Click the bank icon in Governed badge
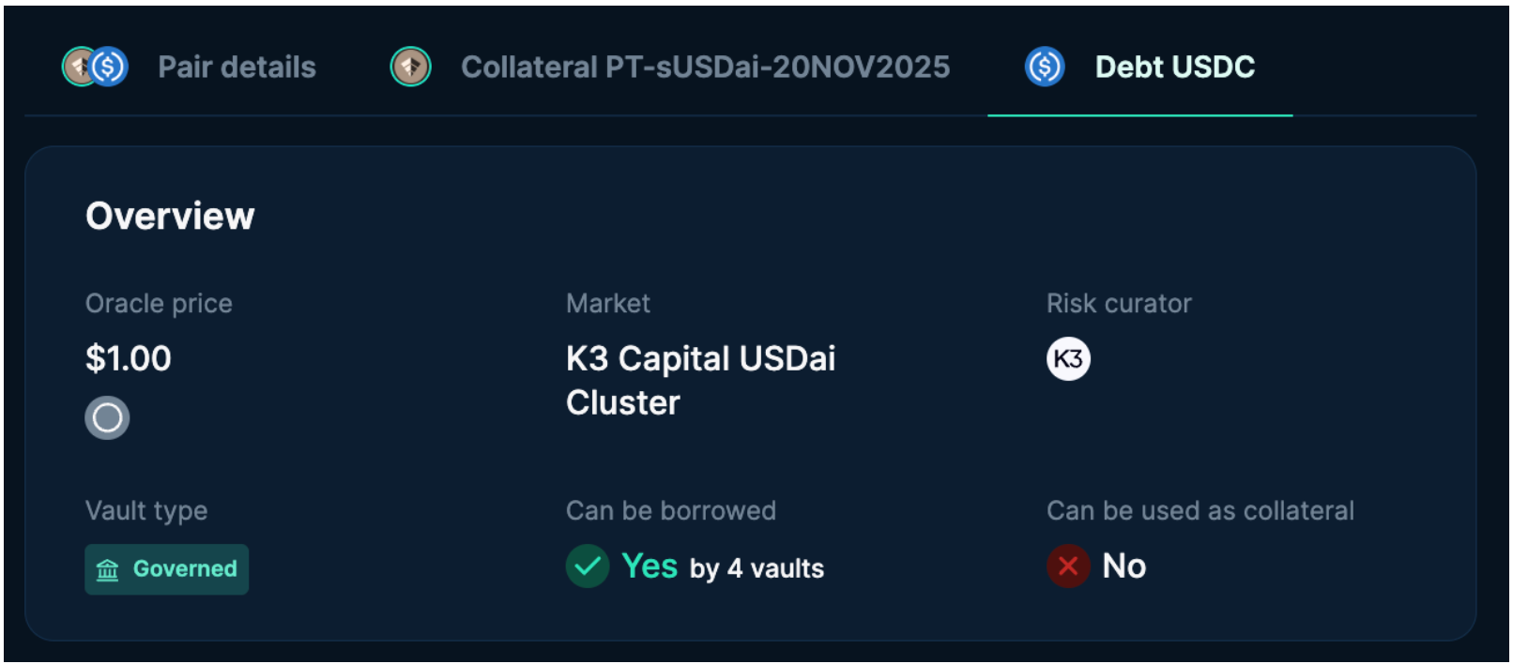Screen dimensions: 1513x664 tap(108, 569)
